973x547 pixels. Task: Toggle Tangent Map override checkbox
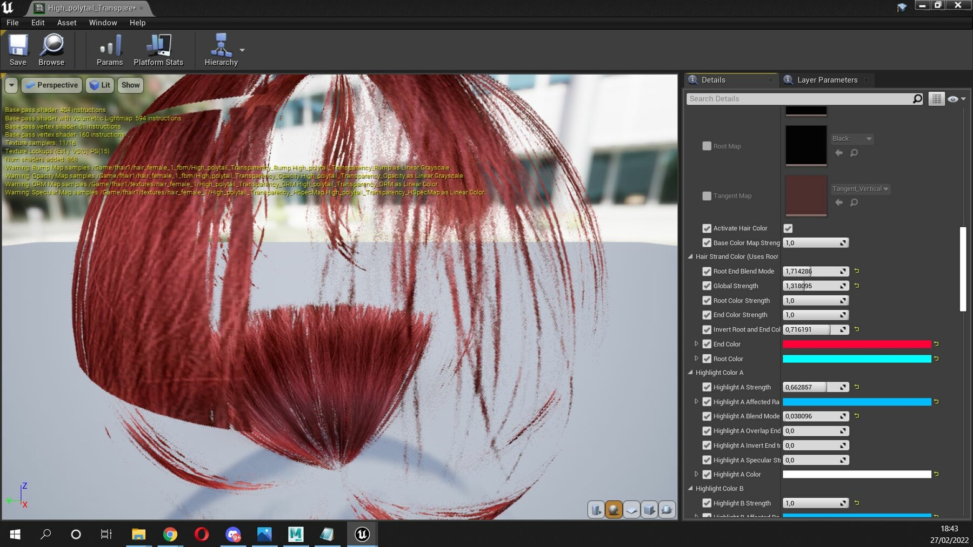707,195
